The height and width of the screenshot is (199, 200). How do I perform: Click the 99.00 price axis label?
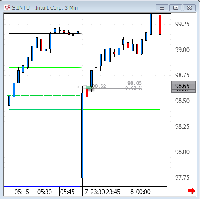(x=182, y=50)
